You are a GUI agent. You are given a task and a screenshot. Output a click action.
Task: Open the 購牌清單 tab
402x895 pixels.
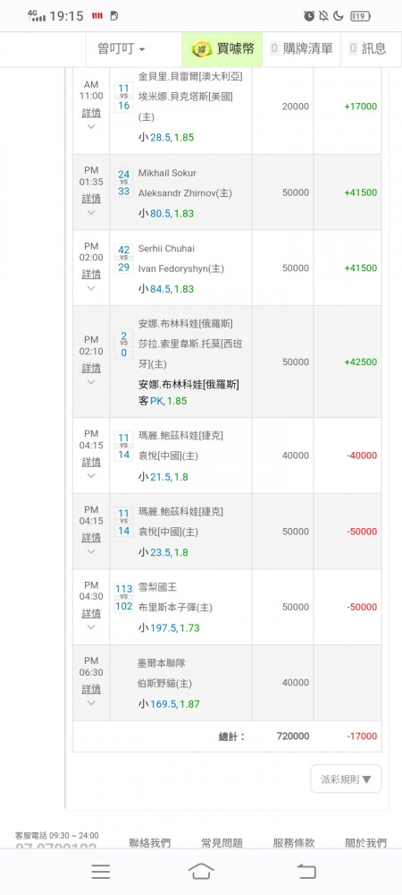point(301,49)
